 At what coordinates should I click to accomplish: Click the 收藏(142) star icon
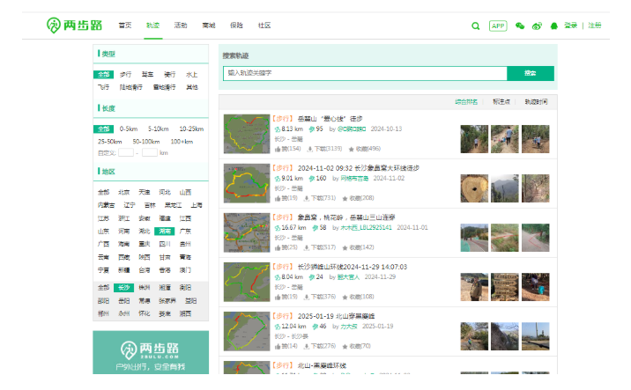point(345,247)
